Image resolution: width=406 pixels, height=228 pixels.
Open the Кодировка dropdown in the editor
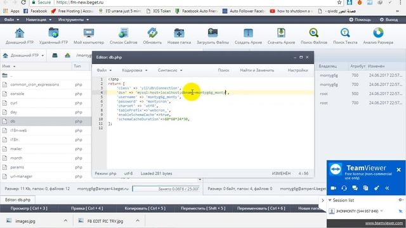134,70
